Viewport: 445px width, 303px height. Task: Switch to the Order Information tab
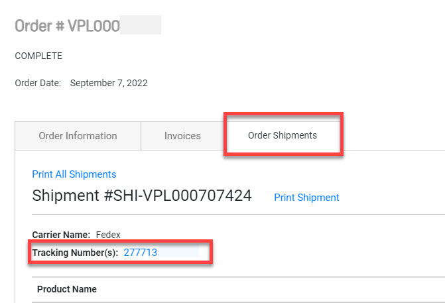78,136
